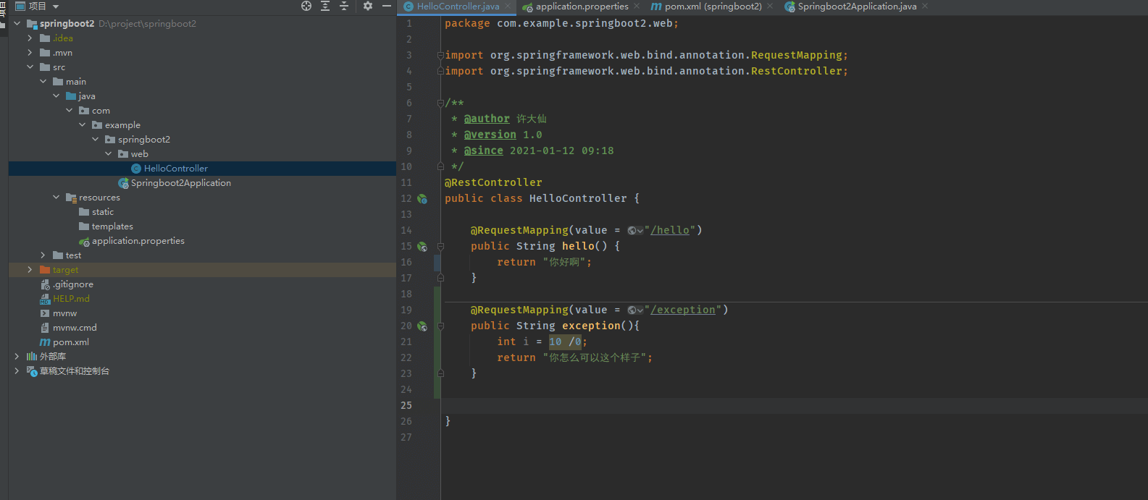Close the HelloController.java tab

coord(508,6)
